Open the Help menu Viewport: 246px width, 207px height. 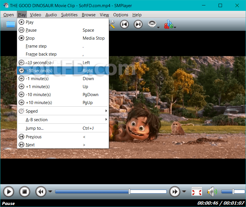pyautogui.click(x=137, y=15)
